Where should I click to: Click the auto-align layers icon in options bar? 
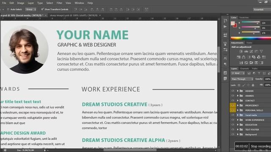point(147,9)
